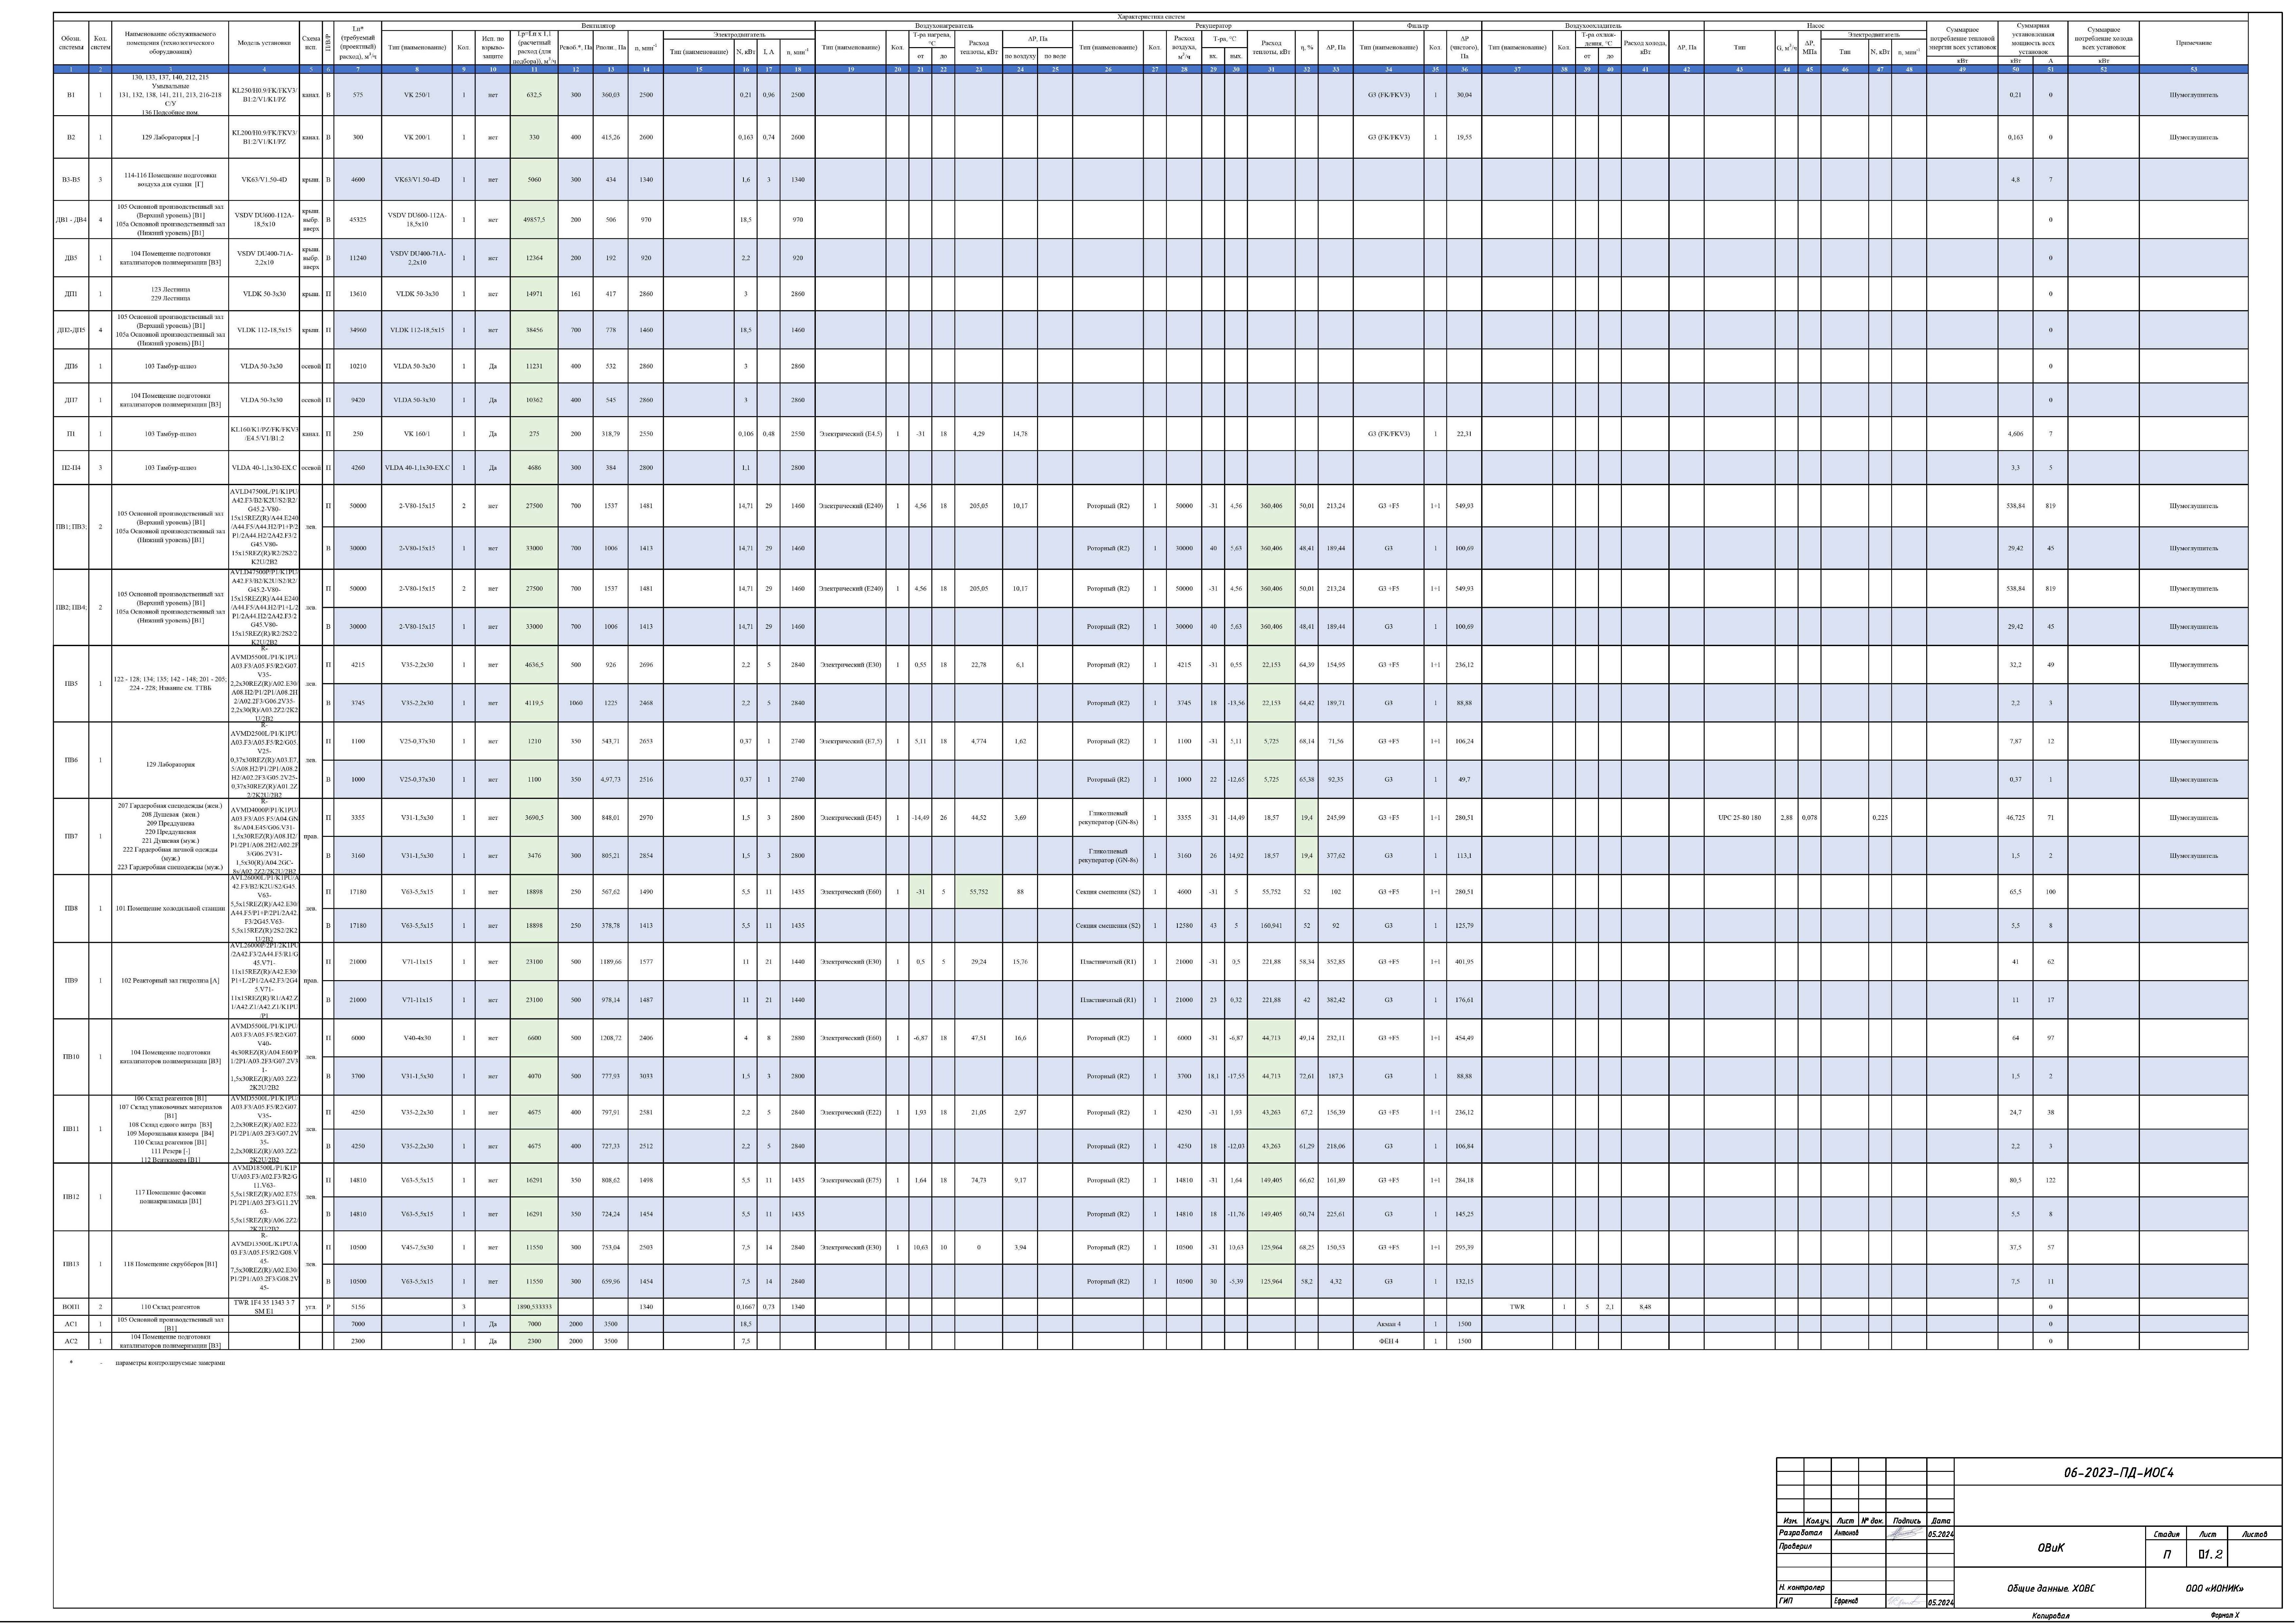Click the room cell "118 Помещение скрубберов [В1]"
This screenshot has height=1623, width=2296.
tap(170, 1264)
